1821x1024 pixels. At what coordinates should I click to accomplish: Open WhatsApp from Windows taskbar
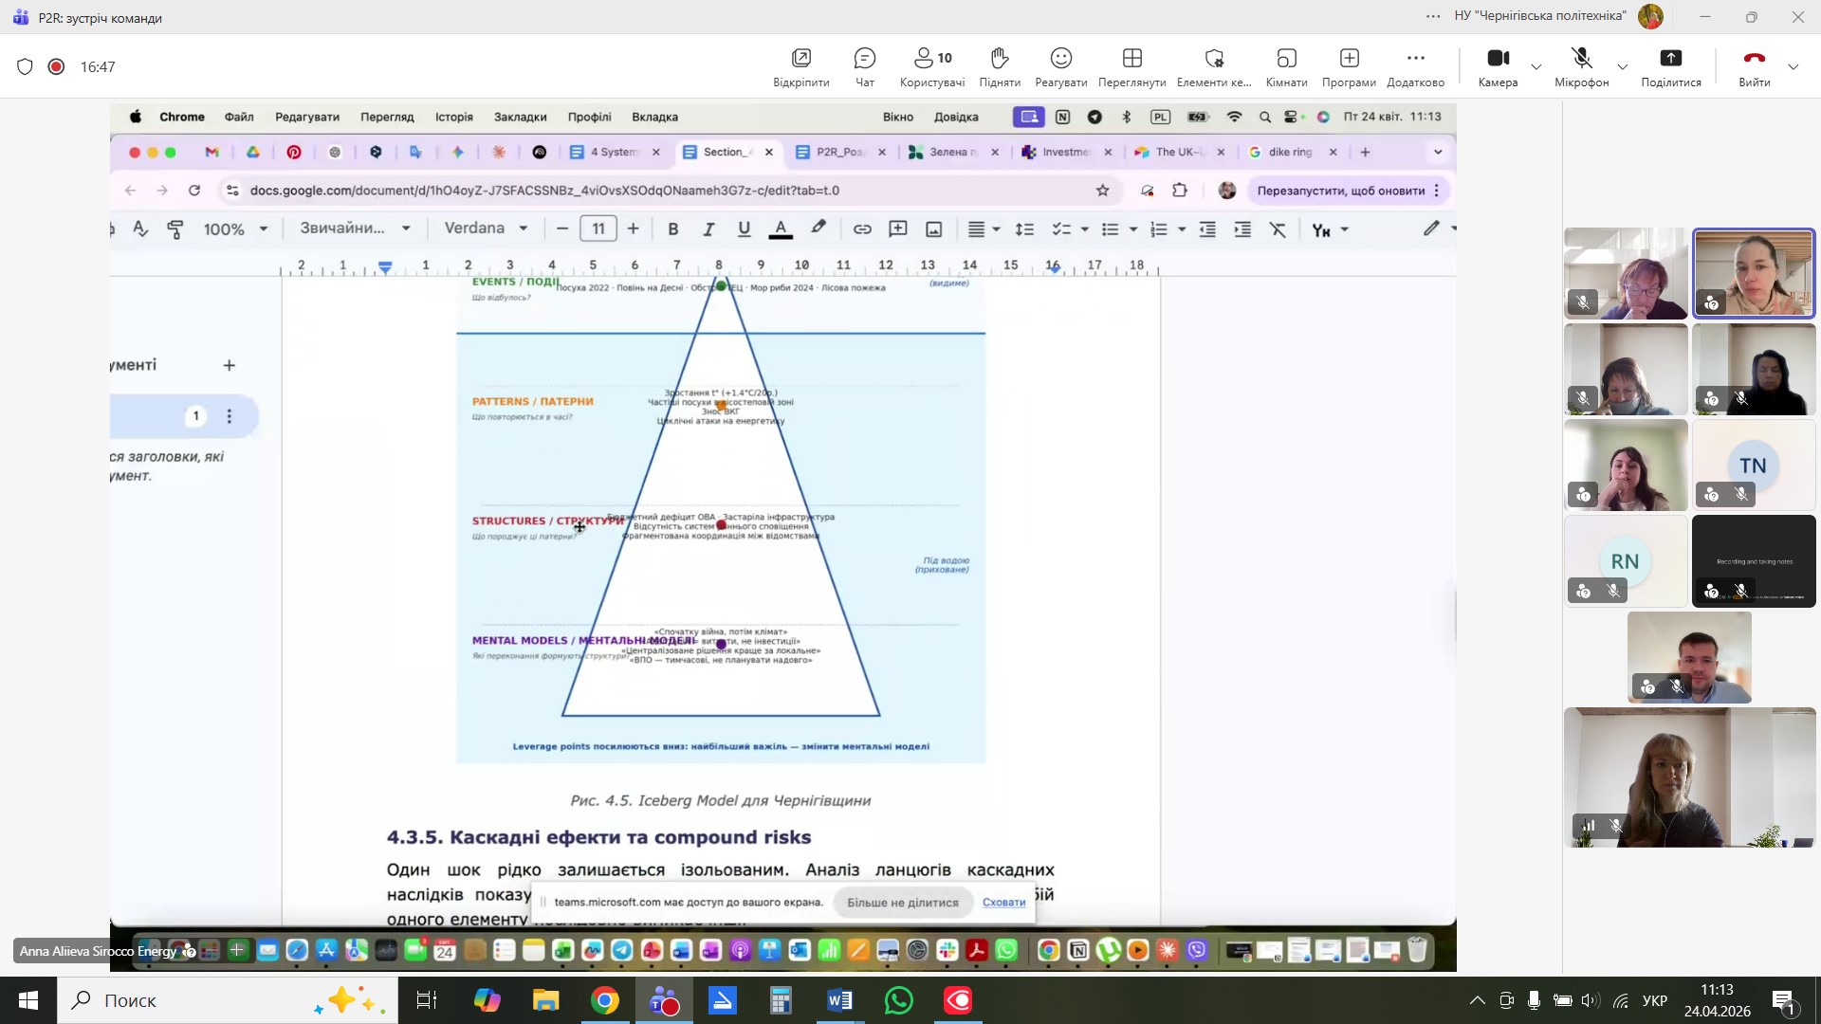point(898,1000)
